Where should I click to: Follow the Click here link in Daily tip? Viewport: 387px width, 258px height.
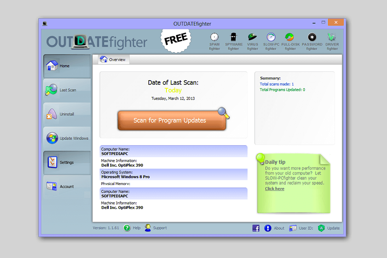tap(275, 189)
